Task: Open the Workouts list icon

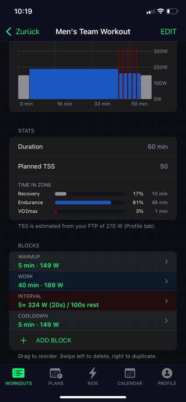Action: click(x=18, y=373)
